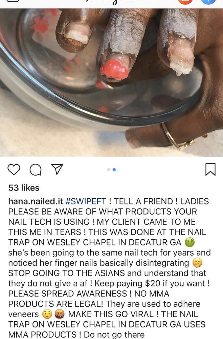Viewport: 223px width, 339px height.
Task: View who liked via '53 likes'
Action: click(24, 188)
